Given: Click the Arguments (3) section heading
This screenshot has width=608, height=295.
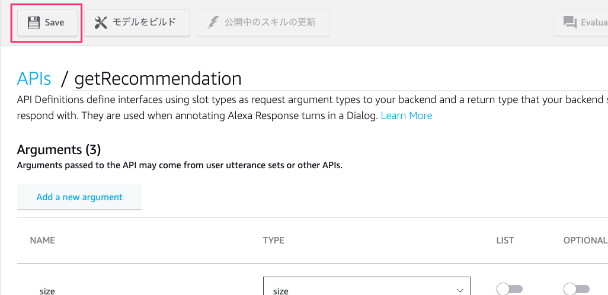Looking at the screenshot, I should [59, 149].
